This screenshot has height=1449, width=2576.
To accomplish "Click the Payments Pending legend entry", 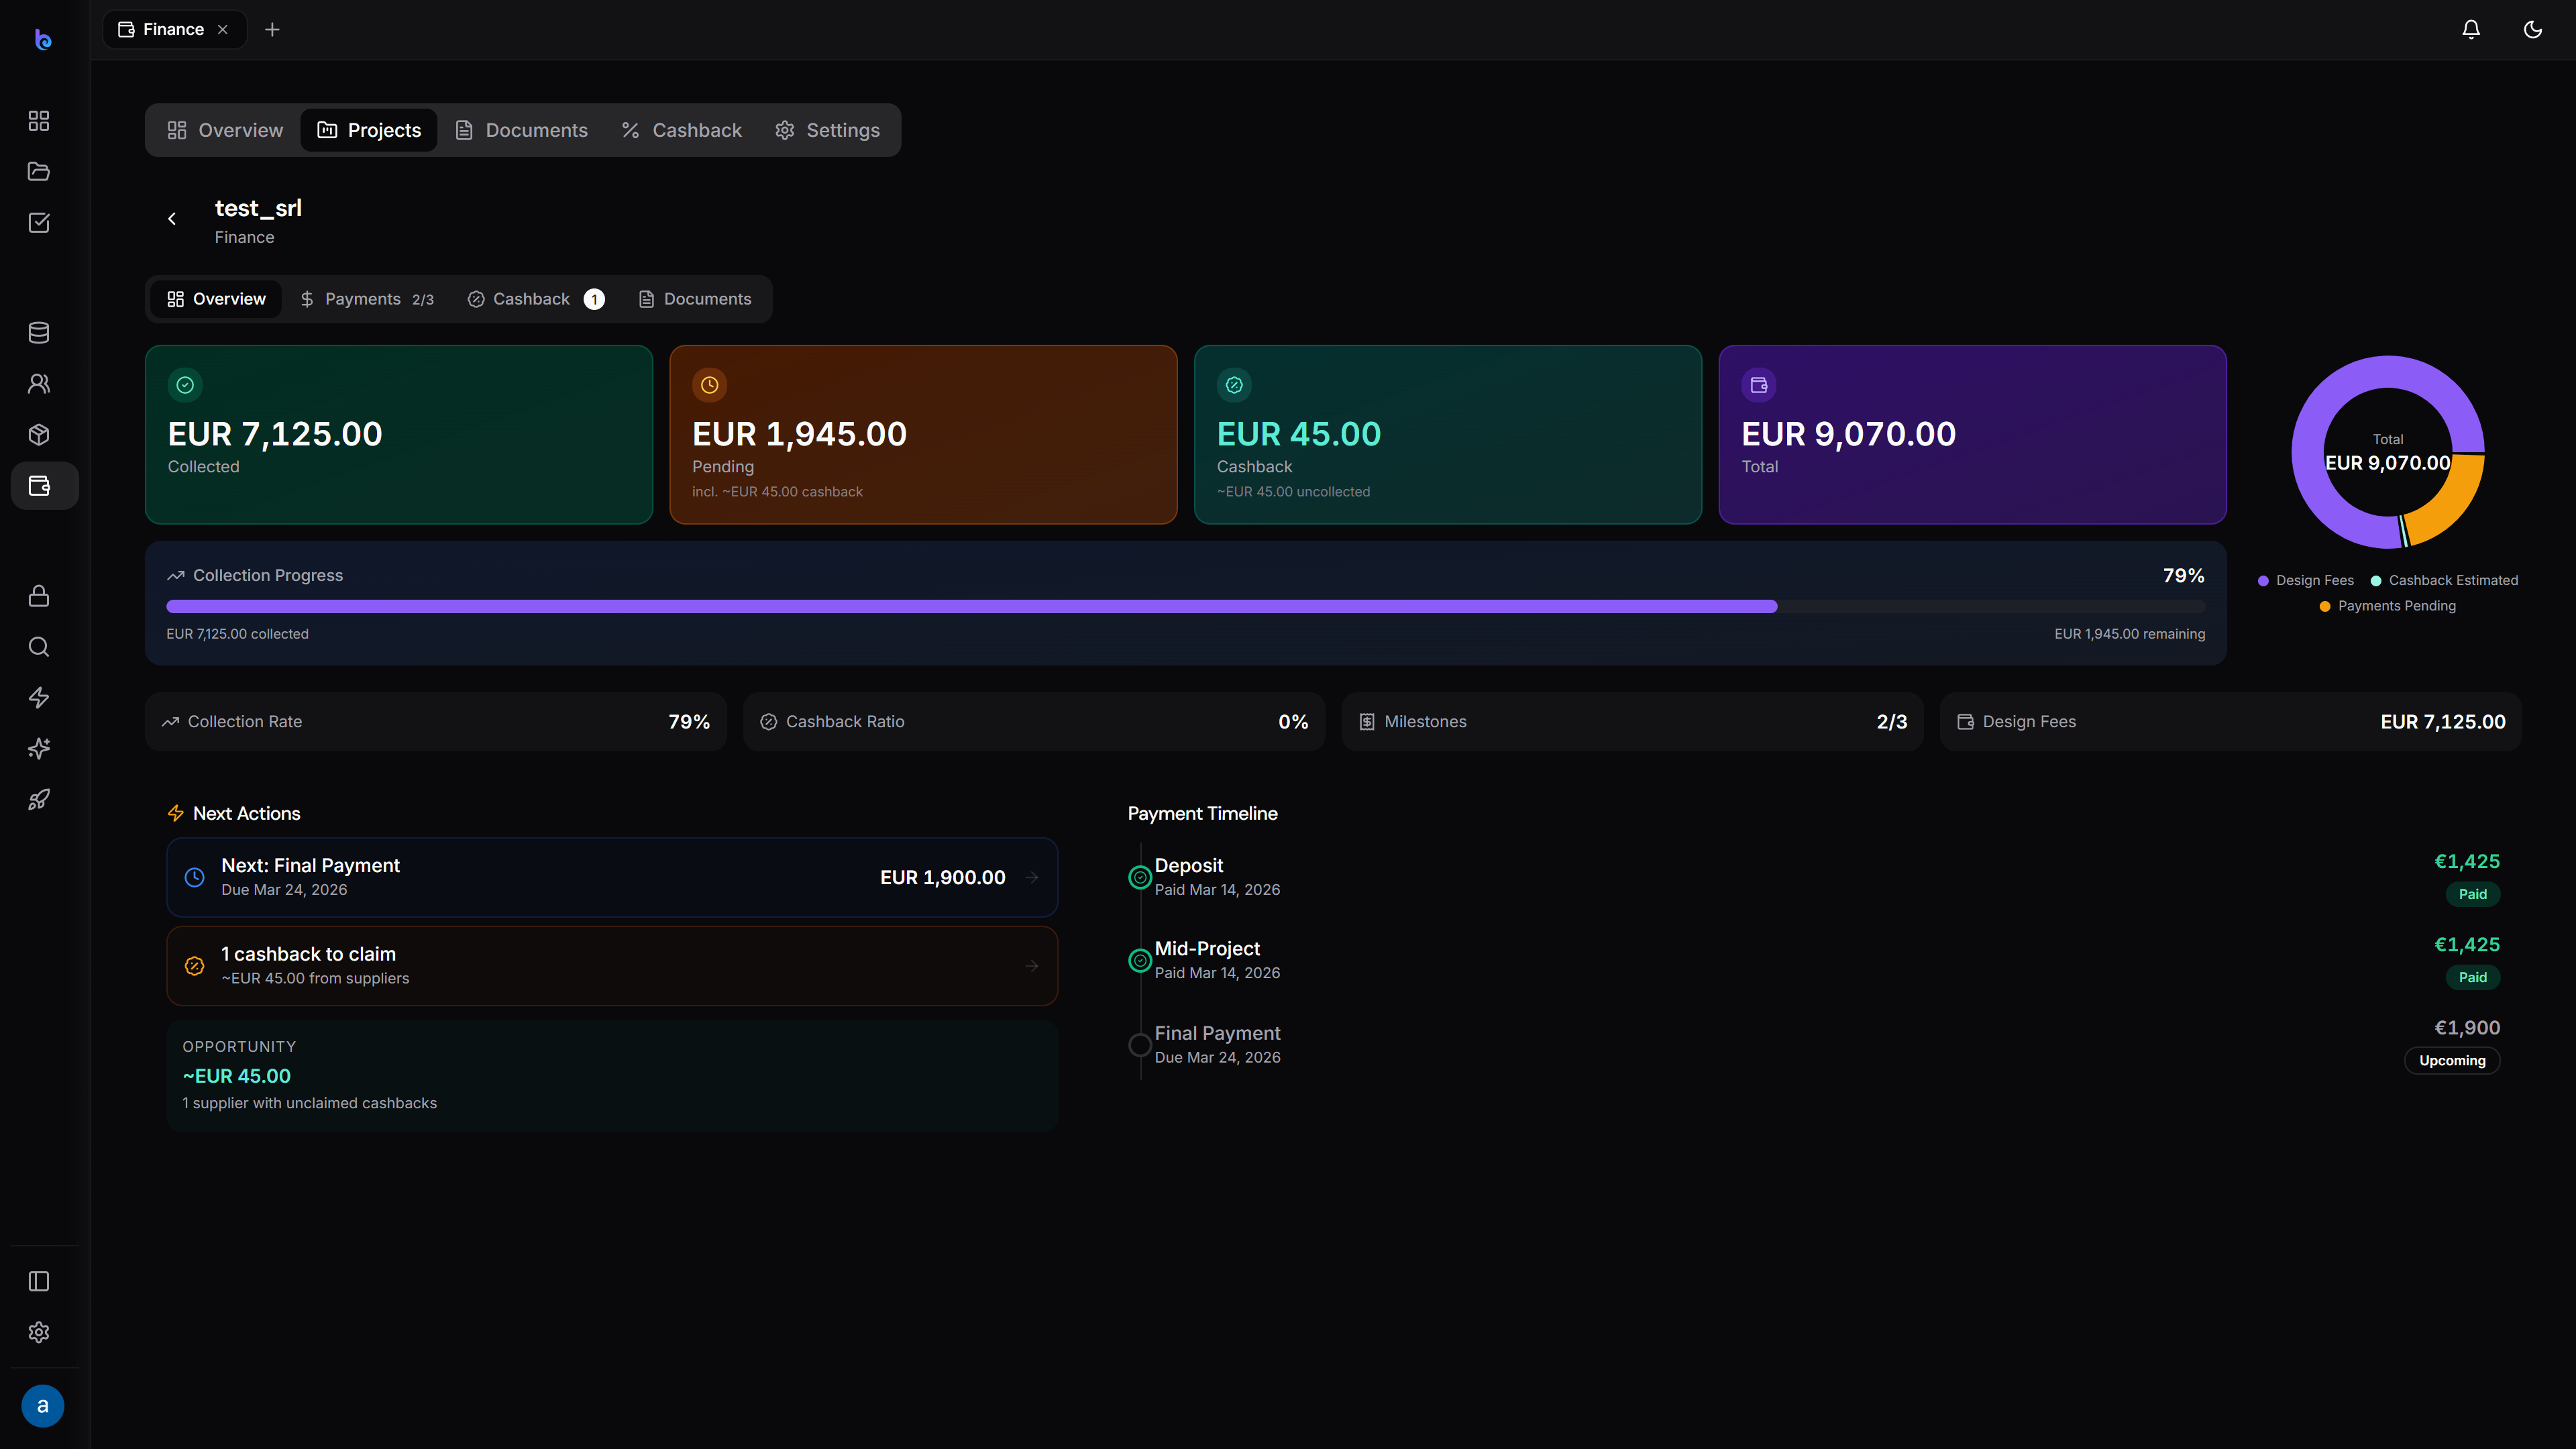I will point(2388,606).
